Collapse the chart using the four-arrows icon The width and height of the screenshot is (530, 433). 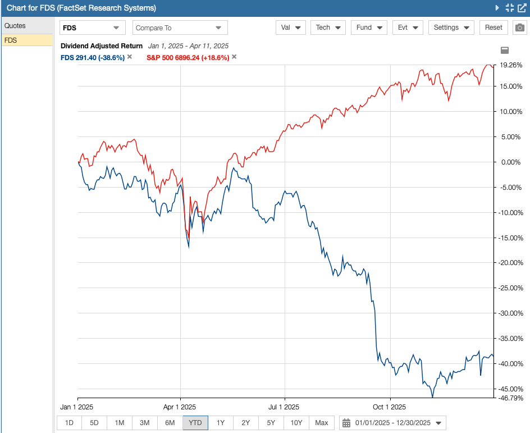[x=509, y=7]
